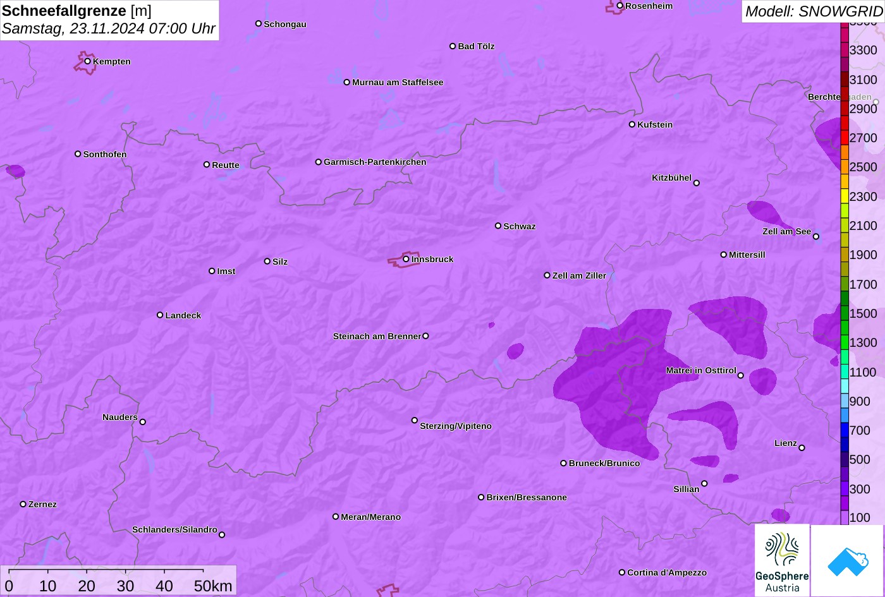Click the Nauders location dot
Screen dimensions: 885x597
143,422
